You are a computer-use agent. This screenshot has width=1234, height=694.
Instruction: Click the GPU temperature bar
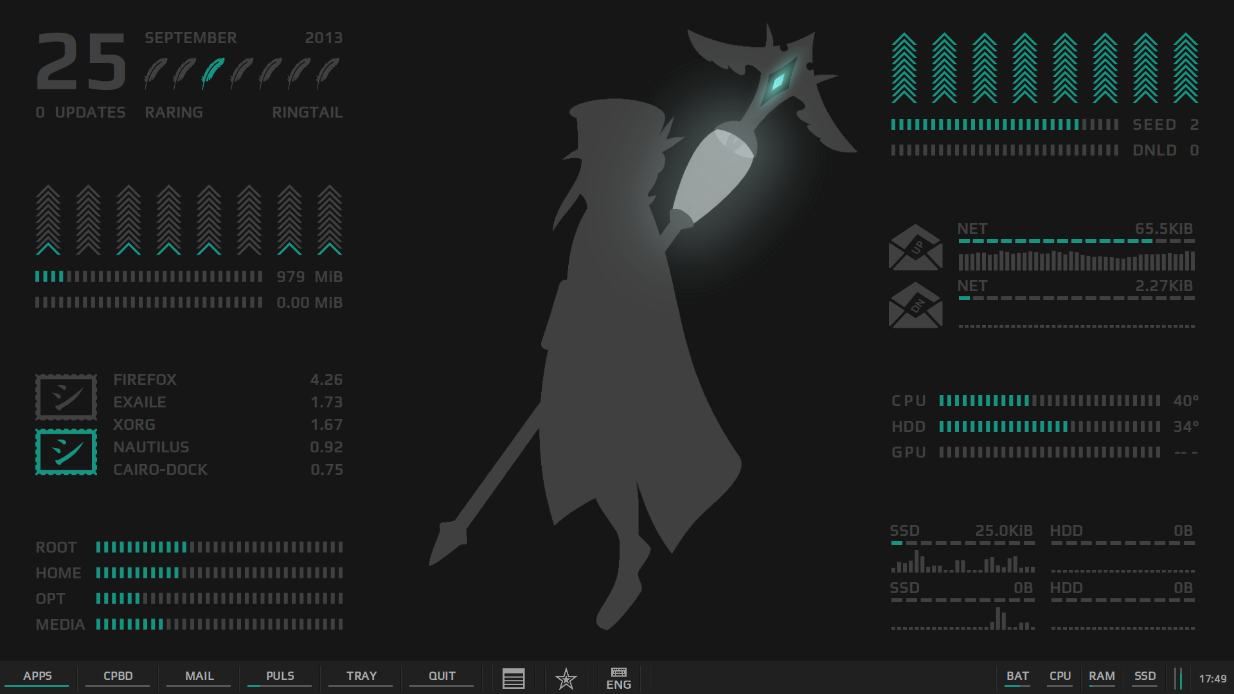point(1050,452)
